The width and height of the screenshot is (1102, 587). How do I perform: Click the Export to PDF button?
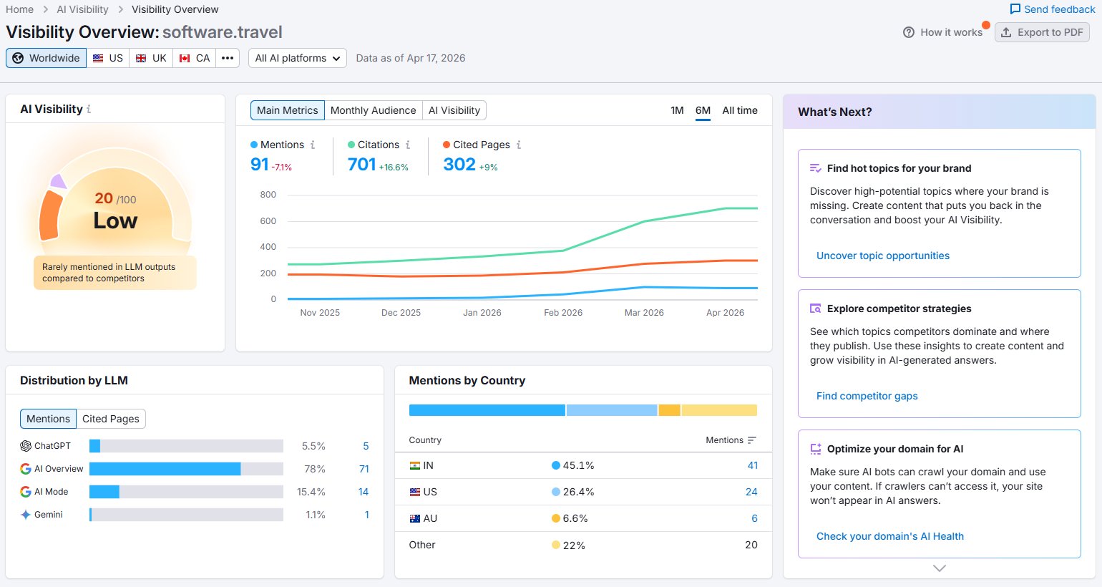(x=1043, y=32)
